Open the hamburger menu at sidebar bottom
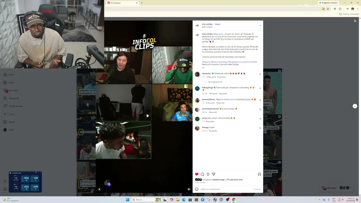 5,181
